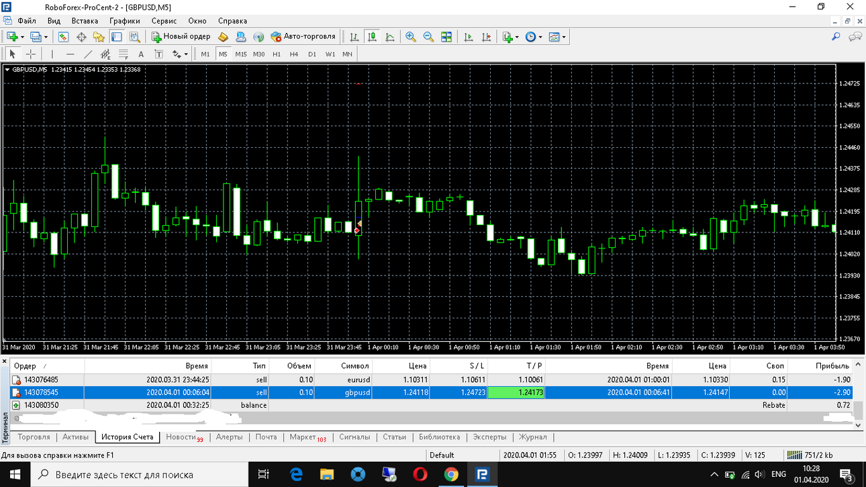Select the text label tool
The width and height of the screenshot is (866, 487).
(x=158, y=54)
